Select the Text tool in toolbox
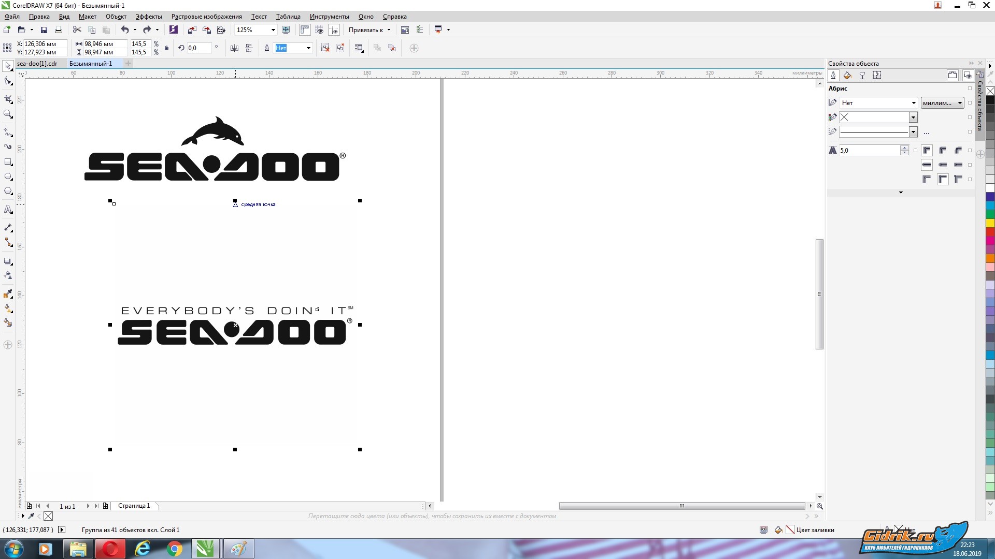The image size is (995, 559). (x=8, y=210)
